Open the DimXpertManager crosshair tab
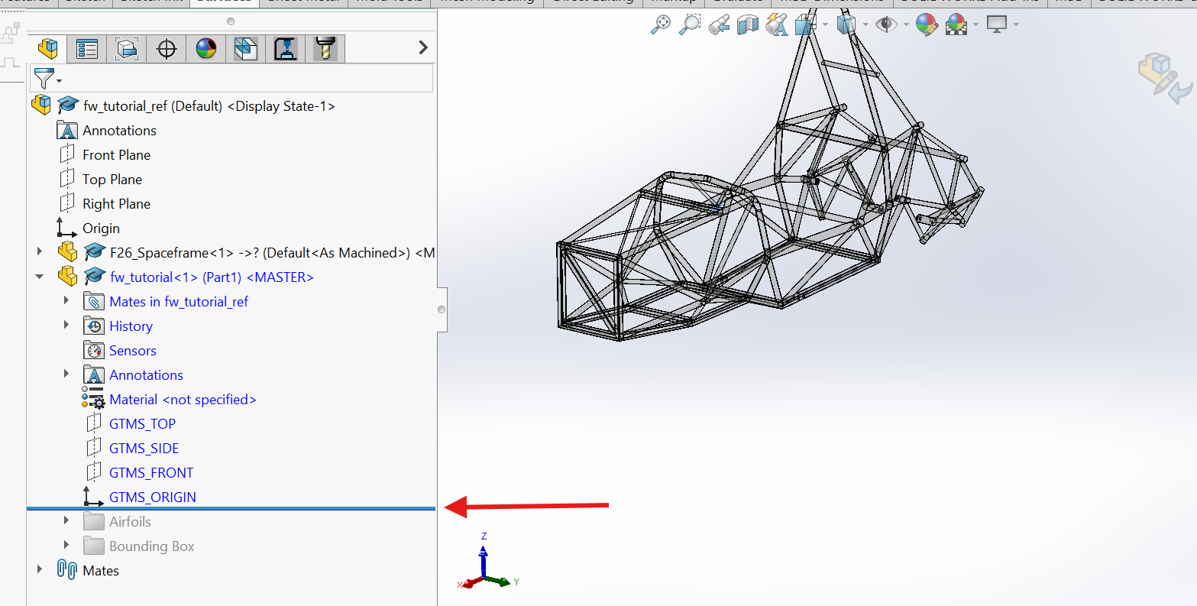Image resolution: width=1197 pixels, height=606 pixels. (167, 50)
